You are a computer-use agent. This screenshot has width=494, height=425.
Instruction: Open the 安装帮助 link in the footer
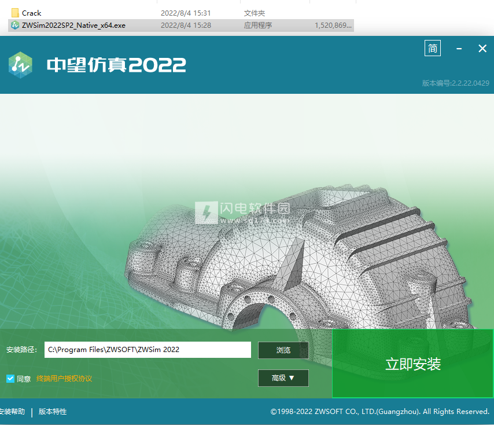click(12, 412)
